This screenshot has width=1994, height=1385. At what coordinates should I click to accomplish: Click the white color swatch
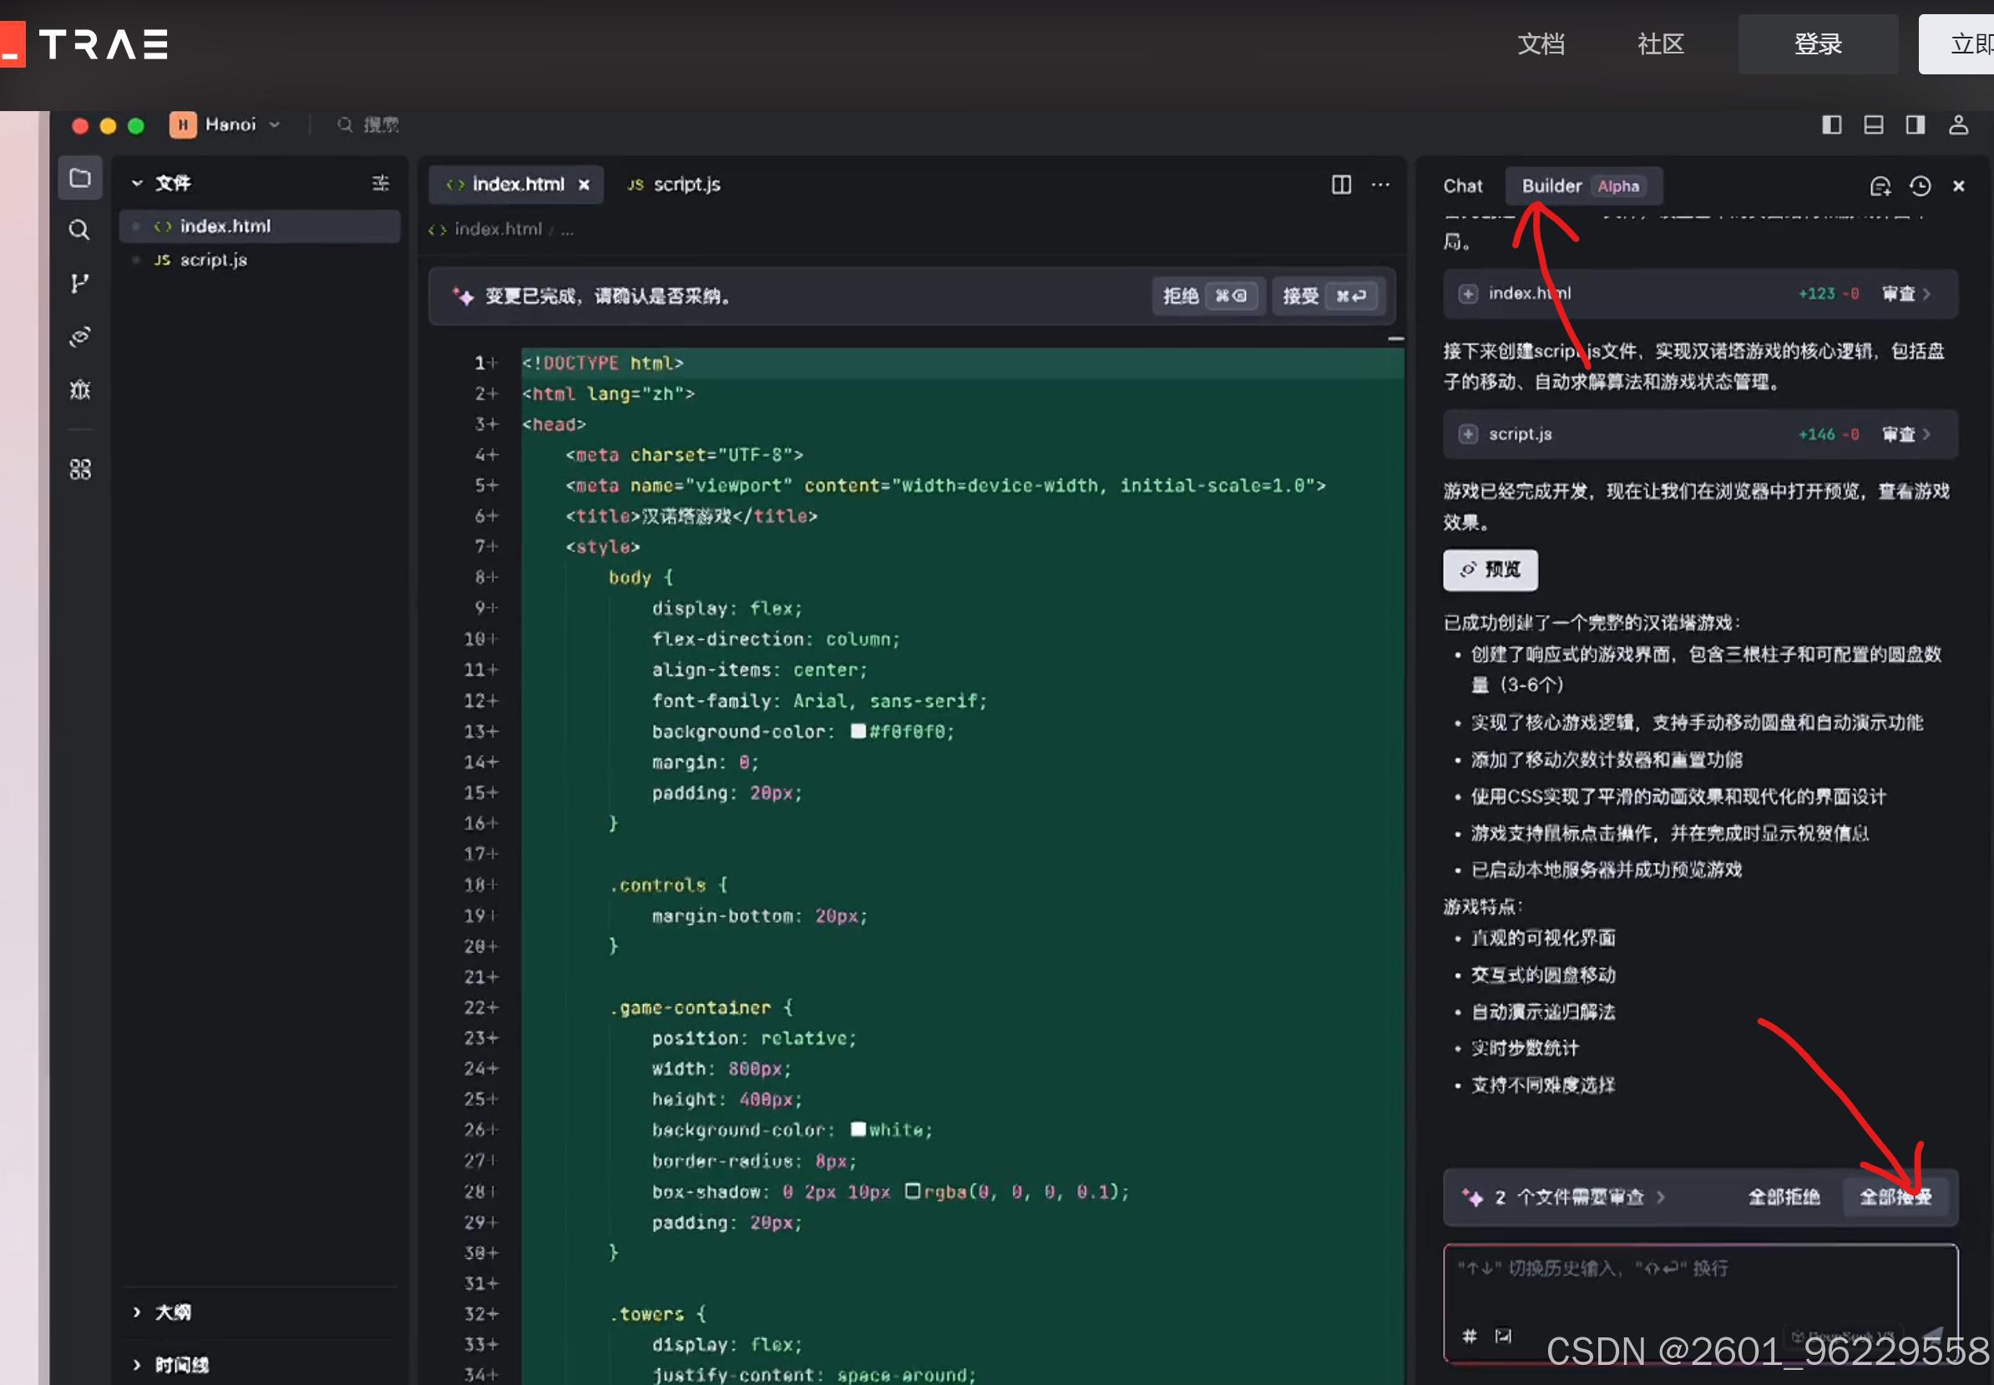coord(858,1129)
